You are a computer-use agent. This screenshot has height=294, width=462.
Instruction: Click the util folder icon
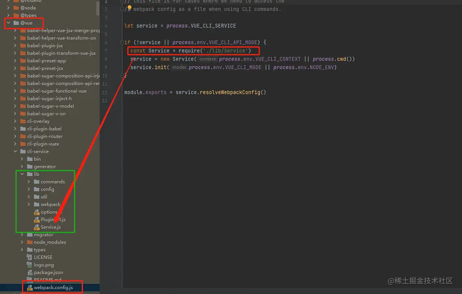tap(37, 197)
